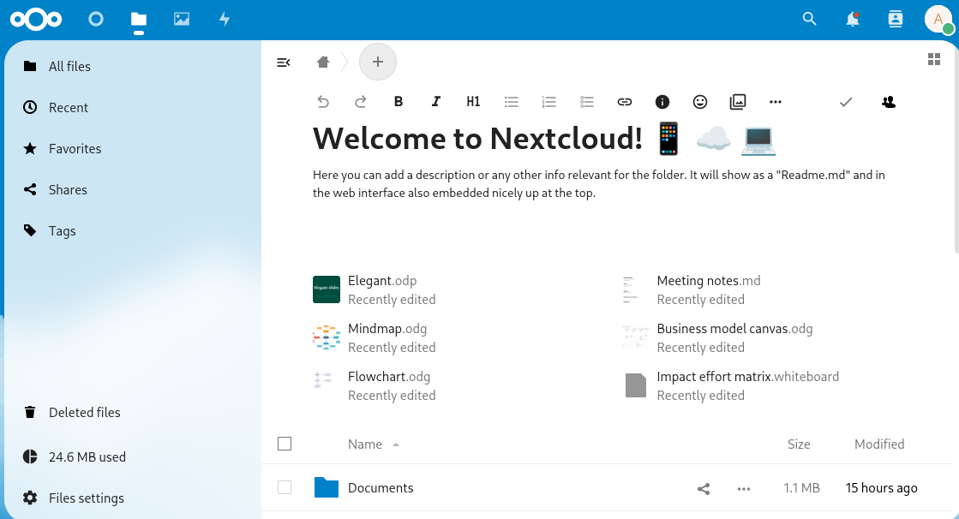The image size is (959, 519).
Task: Open the Contacts icon in header
Action: pyautogui.click(x=896, y=19)
